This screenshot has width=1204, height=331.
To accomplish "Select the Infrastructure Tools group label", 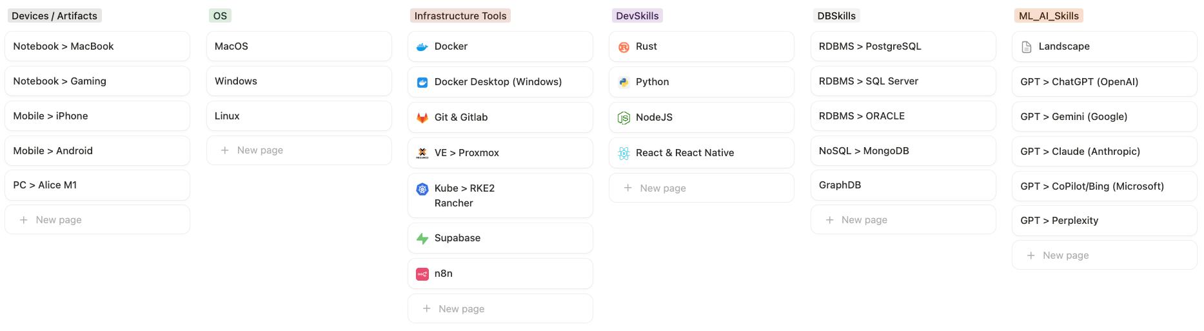I will (x=460, y=16).
